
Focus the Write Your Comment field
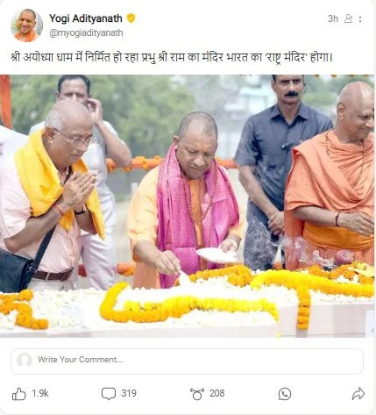pyautogui.click(x=187, y=361)
